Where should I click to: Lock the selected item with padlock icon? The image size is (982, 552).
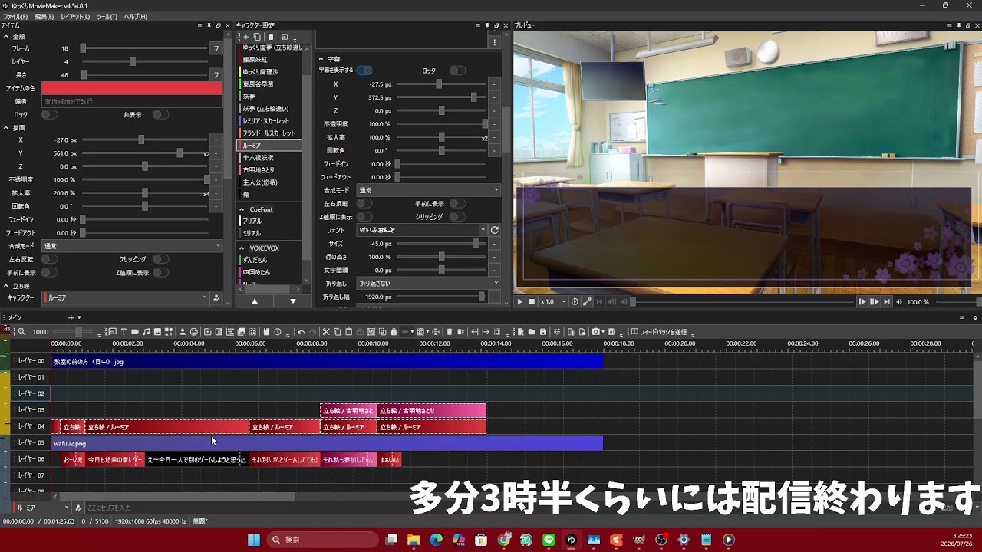394,332
